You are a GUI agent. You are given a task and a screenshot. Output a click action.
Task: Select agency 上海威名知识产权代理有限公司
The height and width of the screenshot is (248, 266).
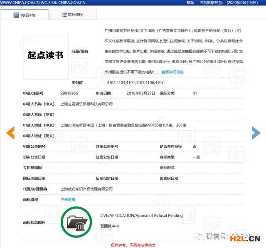tap(86, 189)
